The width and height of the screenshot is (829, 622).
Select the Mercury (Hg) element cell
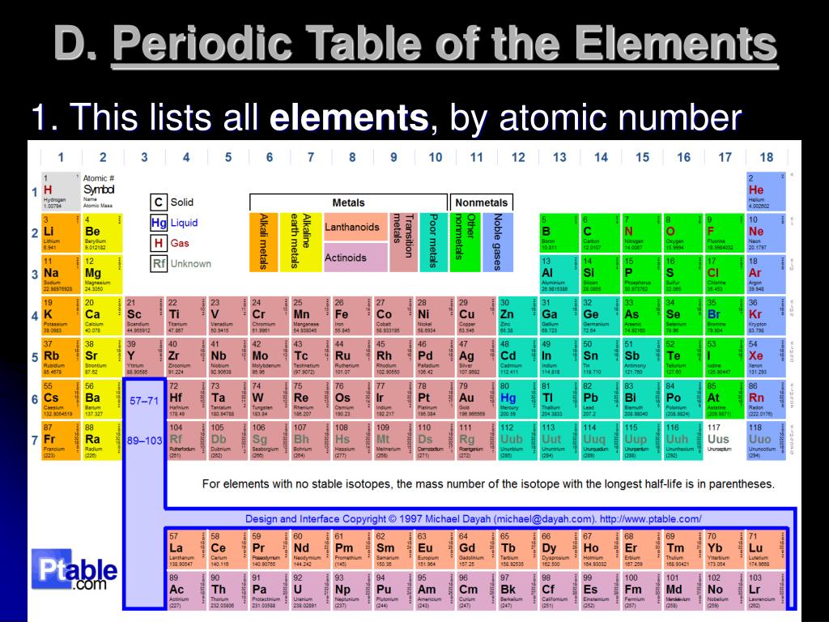point(517,398)
